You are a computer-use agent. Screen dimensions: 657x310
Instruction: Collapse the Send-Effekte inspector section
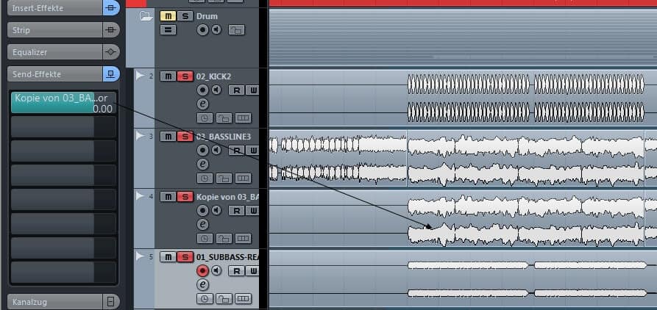click(x=55, y=74)
